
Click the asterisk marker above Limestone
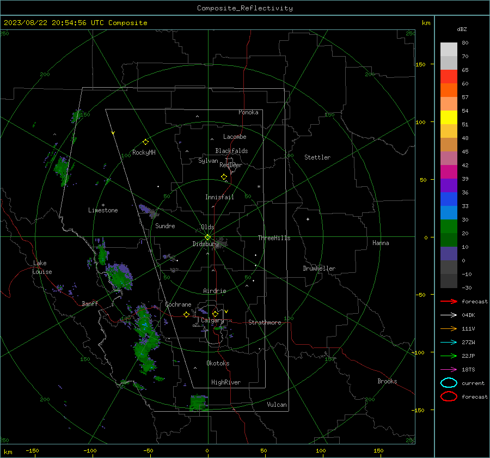pos(103,205)
